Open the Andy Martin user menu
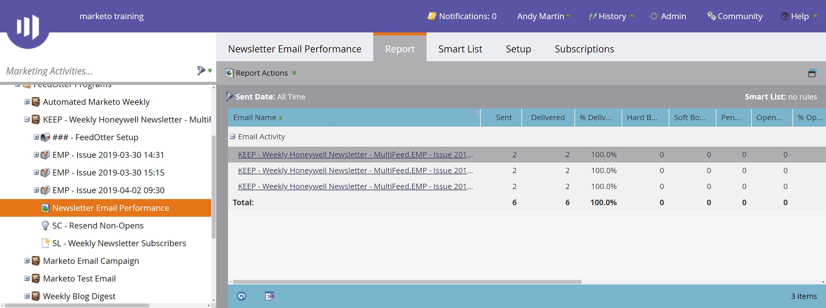Viewport: 826px width, 308px height. pos(543,16)
